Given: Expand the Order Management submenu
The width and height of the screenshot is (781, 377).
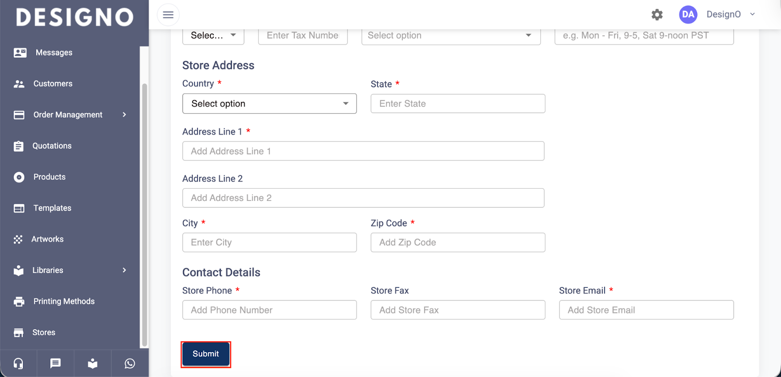Looking at the screenshot, I should click(x=124, y=115).
